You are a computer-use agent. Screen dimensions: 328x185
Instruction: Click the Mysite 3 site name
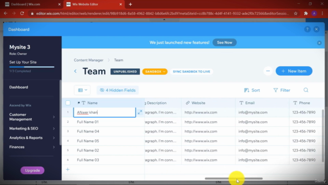click(x=19, y=47)
